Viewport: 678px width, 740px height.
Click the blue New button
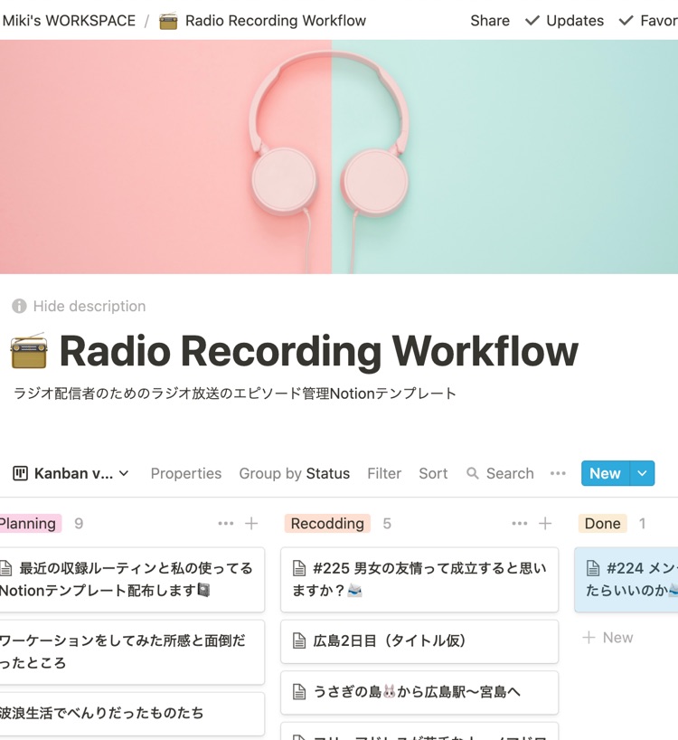click(605, 473)
